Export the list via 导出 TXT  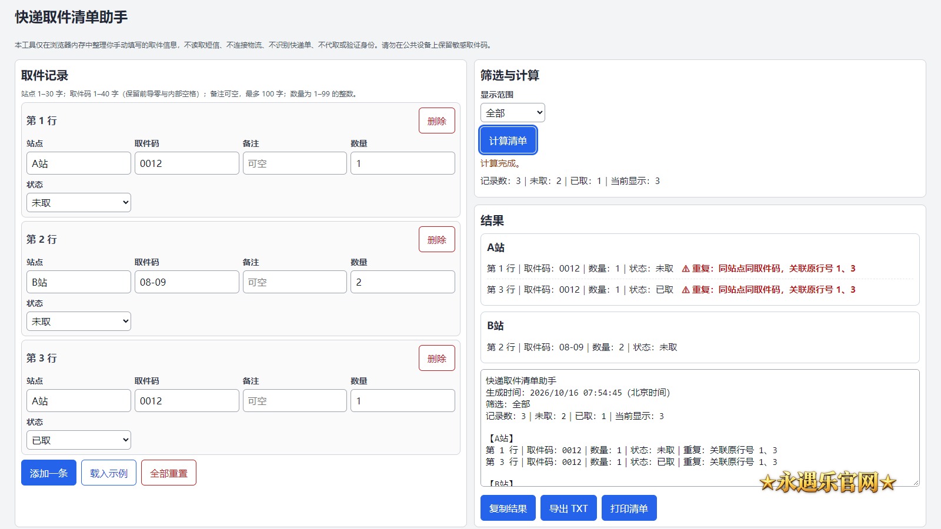(569, 508)
